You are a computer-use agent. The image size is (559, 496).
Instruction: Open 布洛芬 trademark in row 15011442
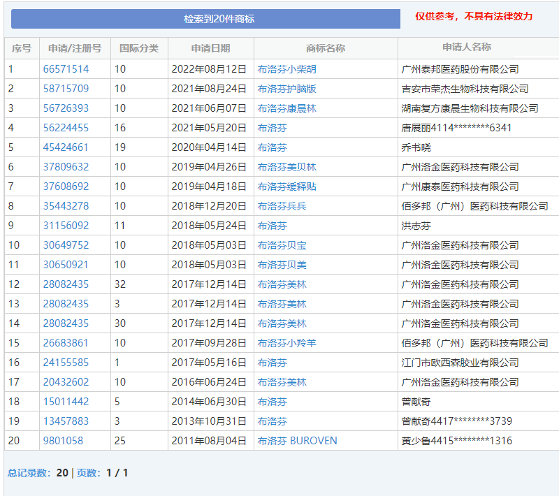tap(273, 402)
